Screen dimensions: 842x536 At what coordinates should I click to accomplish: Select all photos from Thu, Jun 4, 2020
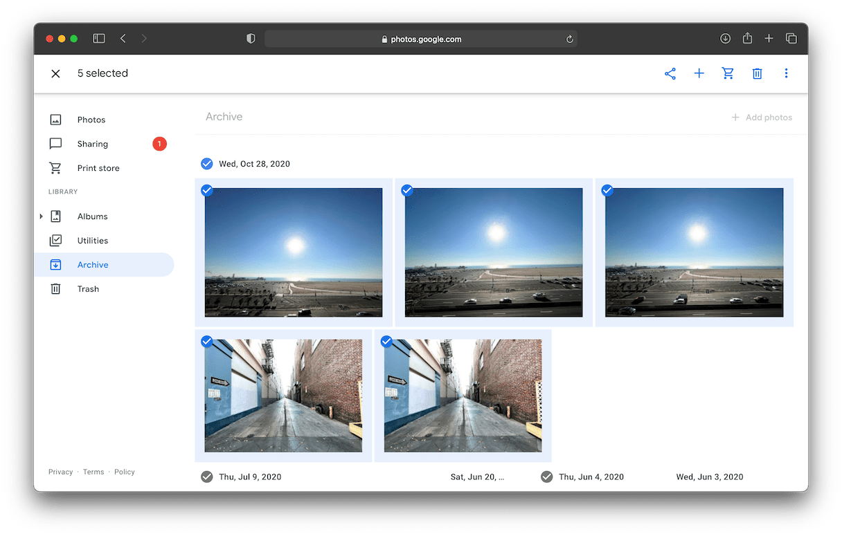tap(546, 477)
